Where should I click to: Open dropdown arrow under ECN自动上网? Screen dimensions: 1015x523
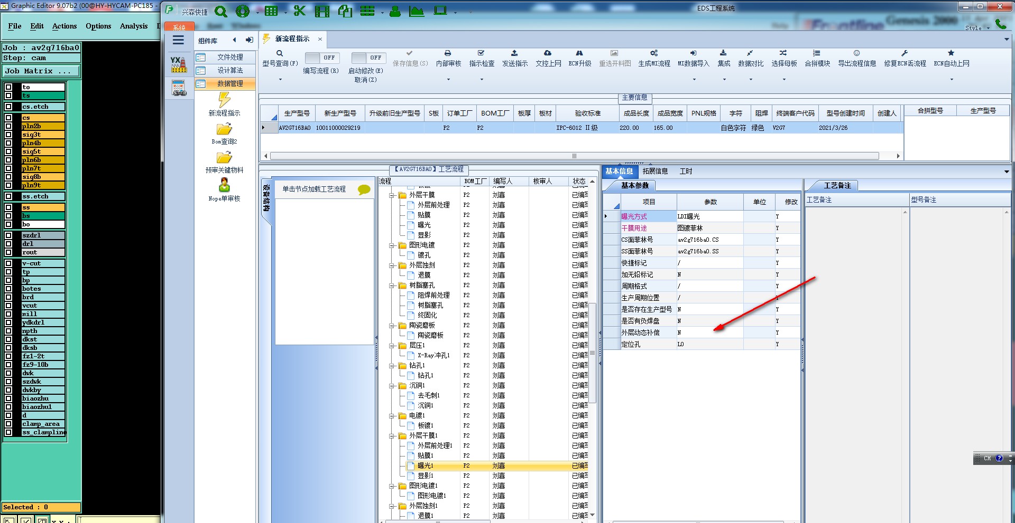click(x=952, y=80)
